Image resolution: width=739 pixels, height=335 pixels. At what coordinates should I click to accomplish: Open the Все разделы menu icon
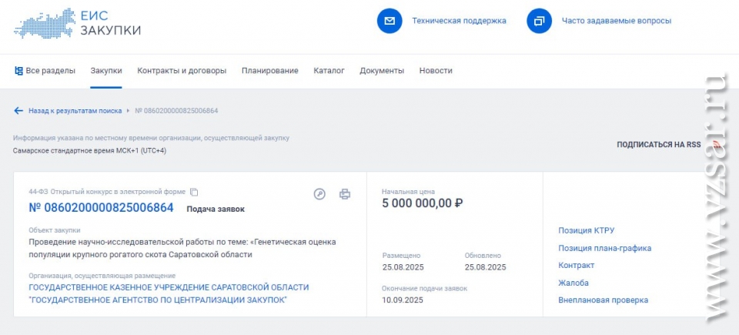(18, 71)
